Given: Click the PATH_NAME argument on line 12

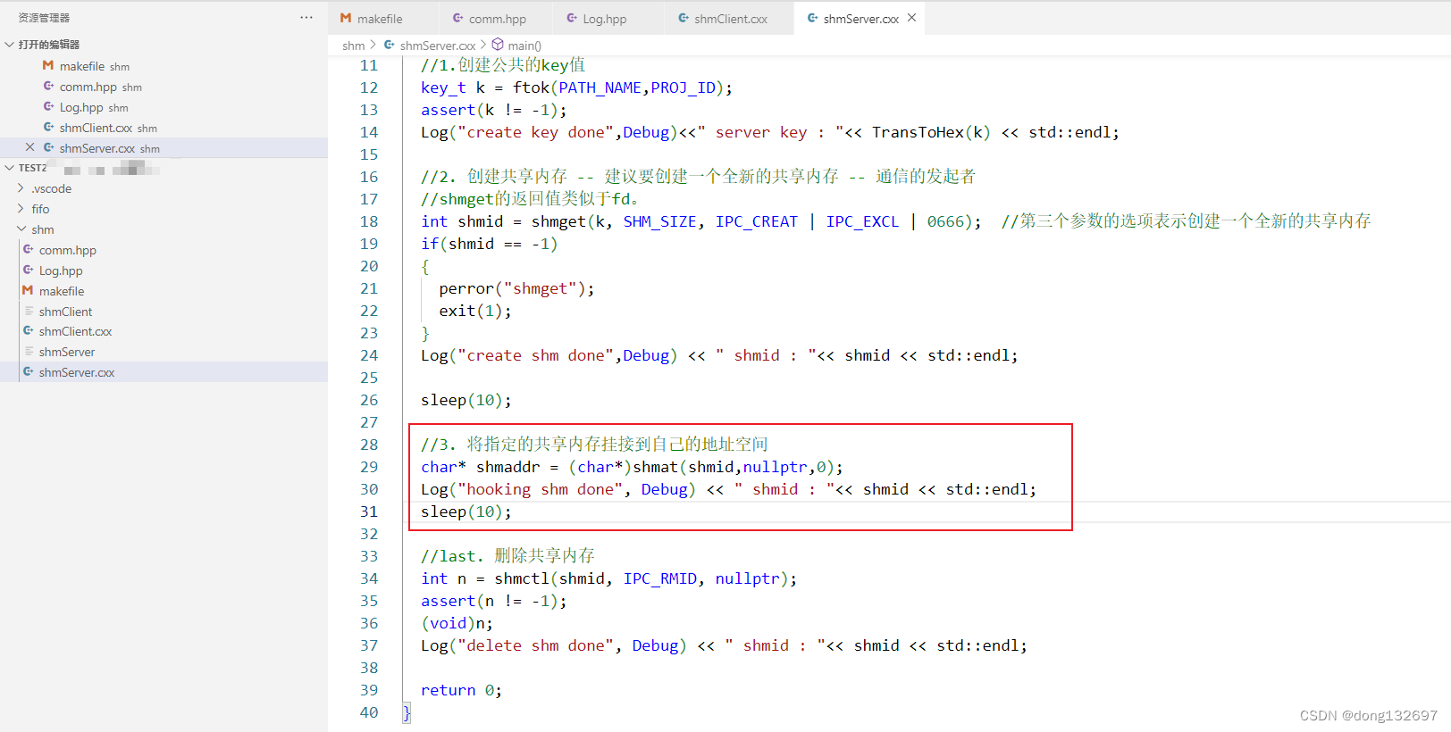Looking at the screenshot, I should coord(600,87).
